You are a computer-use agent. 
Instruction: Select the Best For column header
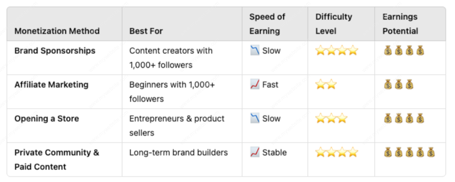(146, 31)
